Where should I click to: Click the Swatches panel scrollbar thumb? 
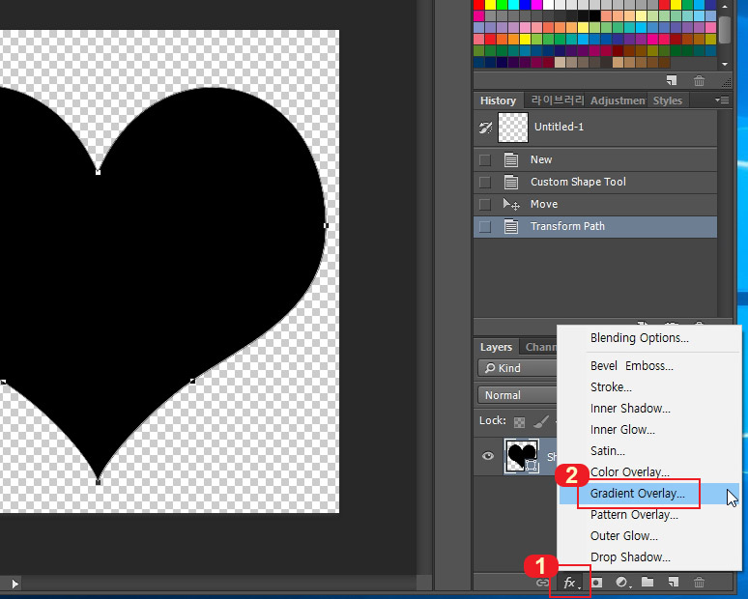tap(725, 30)
